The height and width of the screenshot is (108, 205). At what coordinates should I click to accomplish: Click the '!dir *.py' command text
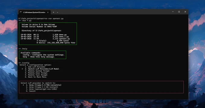click(x=27, y=20)
